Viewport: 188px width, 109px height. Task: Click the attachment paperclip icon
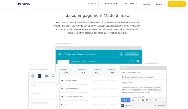click(138, 100)
